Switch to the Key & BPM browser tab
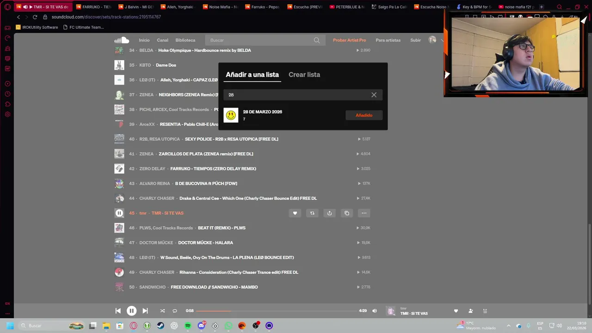 point(474,7)
